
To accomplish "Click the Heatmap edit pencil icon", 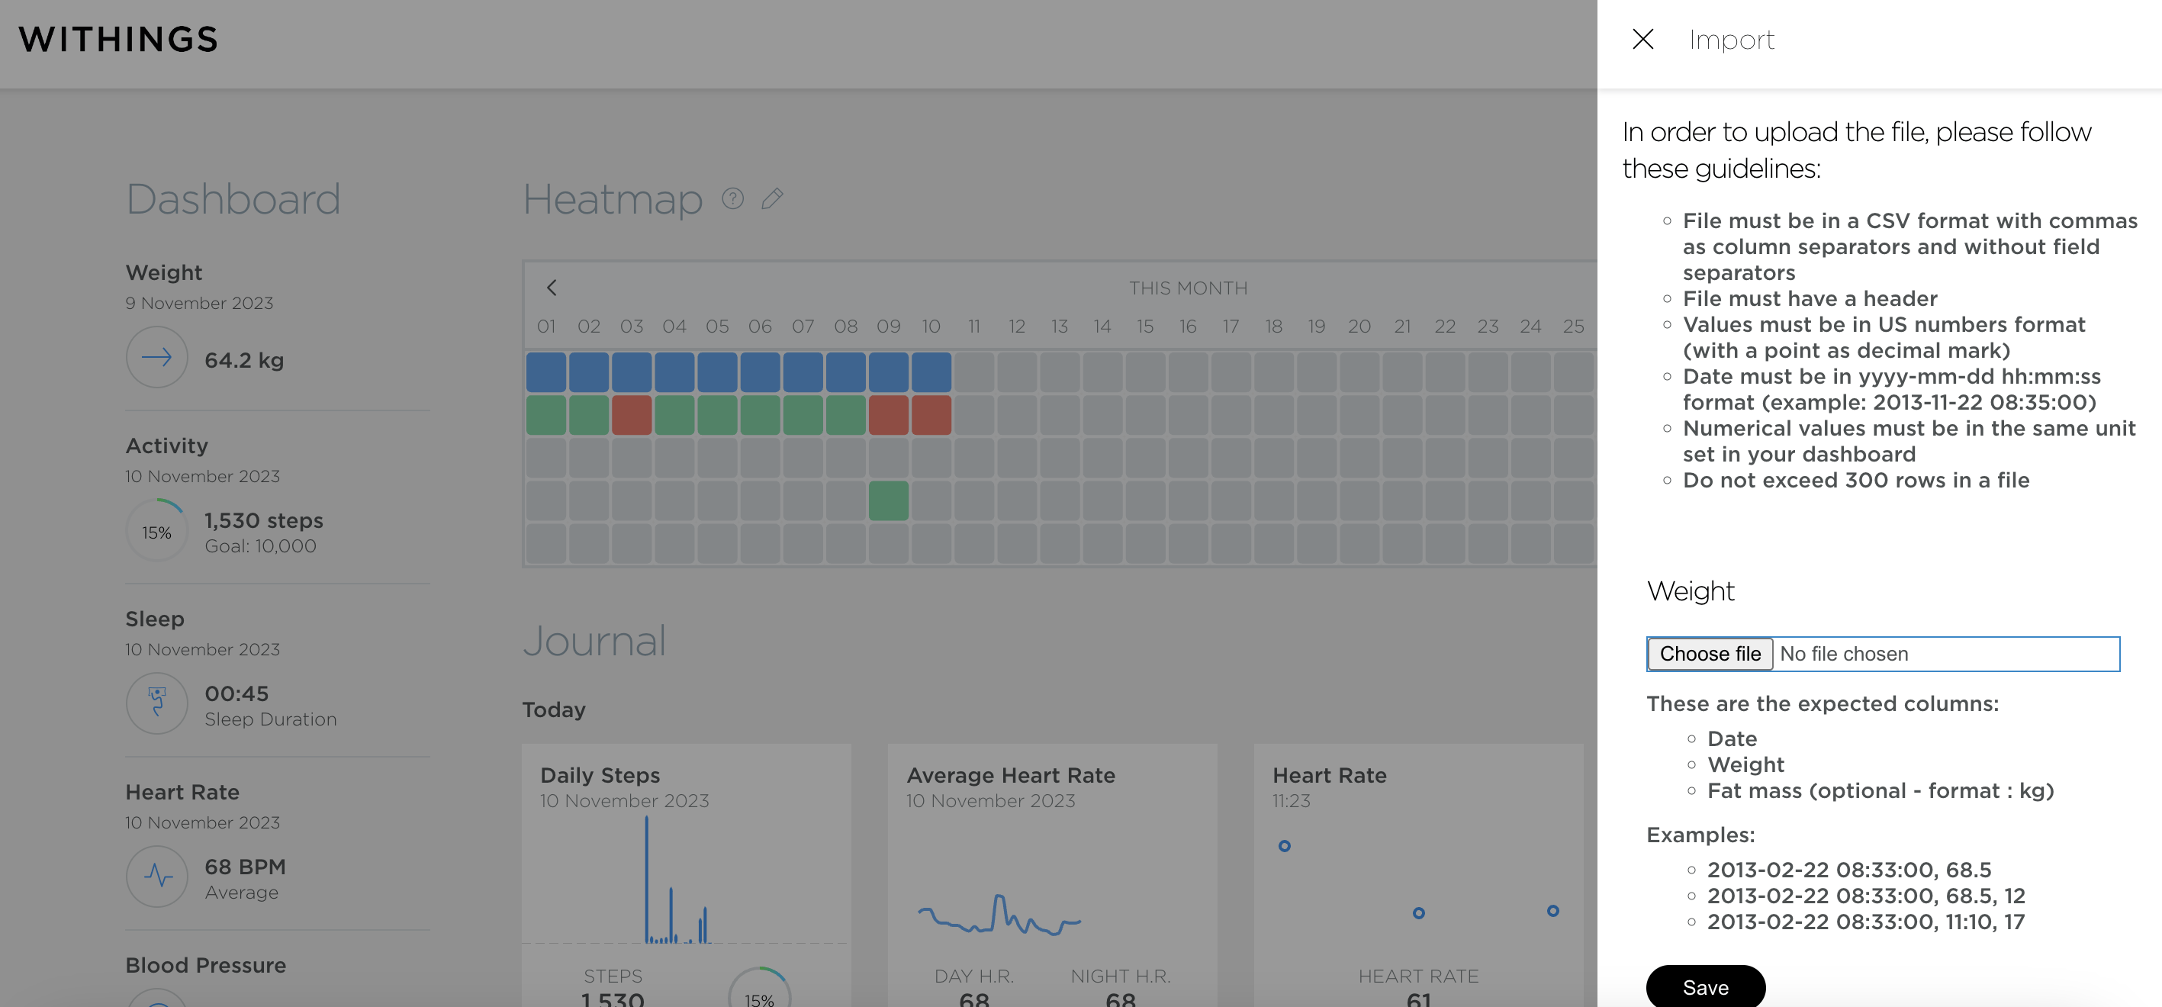I will coord(772,199).
